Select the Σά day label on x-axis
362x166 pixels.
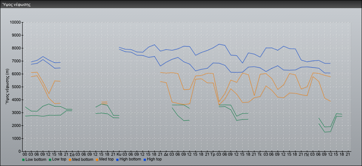72,154
